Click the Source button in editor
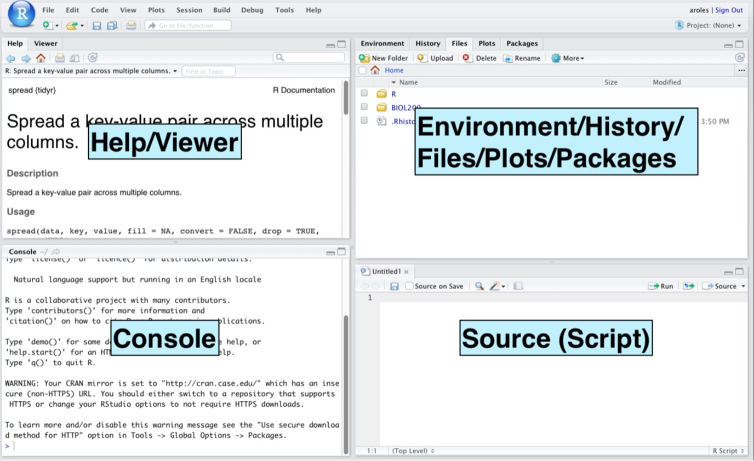754x461 pixels. coord(719,286)
